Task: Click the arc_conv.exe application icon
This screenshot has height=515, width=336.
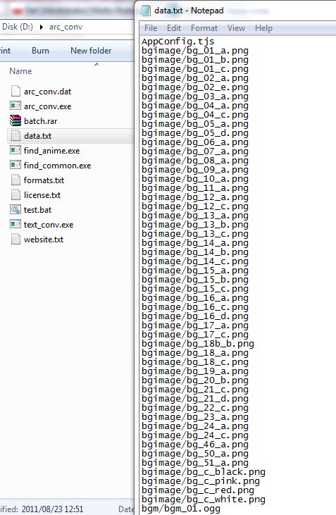Action: [x=15, y=106]
